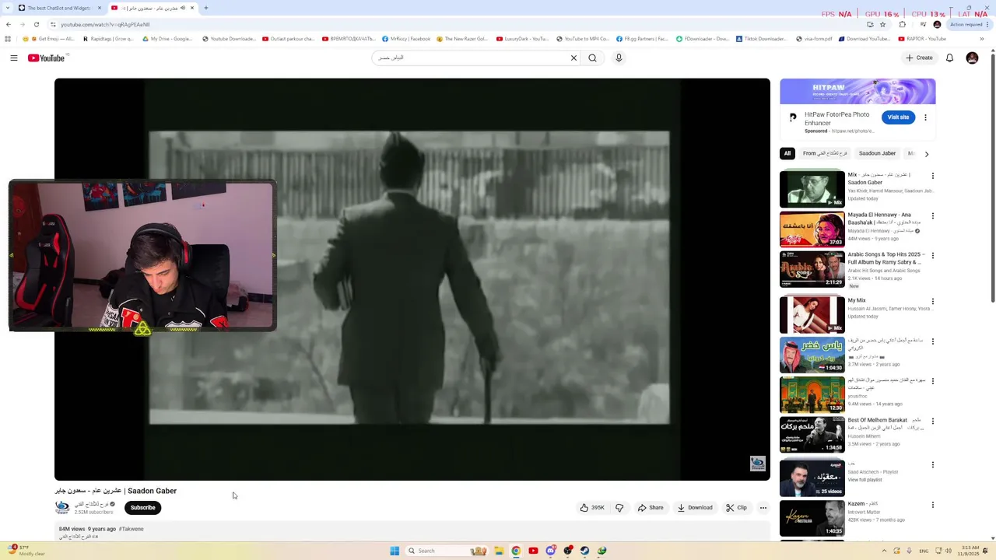This screenshot has width=996, height=560.
Task: Dislike the video with thumbs down
Action: pyautogui.click(x=619, y=508)
